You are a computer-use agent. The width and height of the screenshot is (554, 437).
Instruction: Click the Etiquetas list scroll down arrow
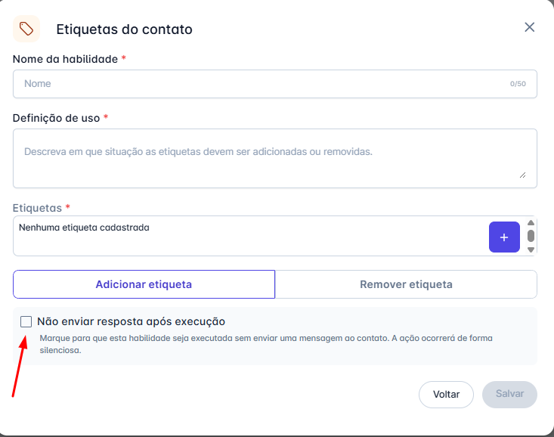[531, 249]
